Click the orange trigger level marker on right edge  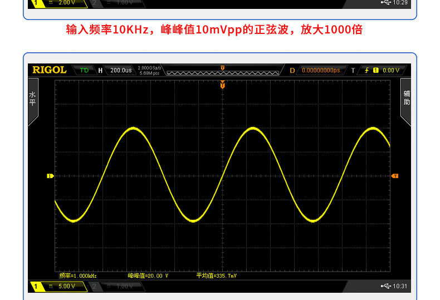(395, 176)
